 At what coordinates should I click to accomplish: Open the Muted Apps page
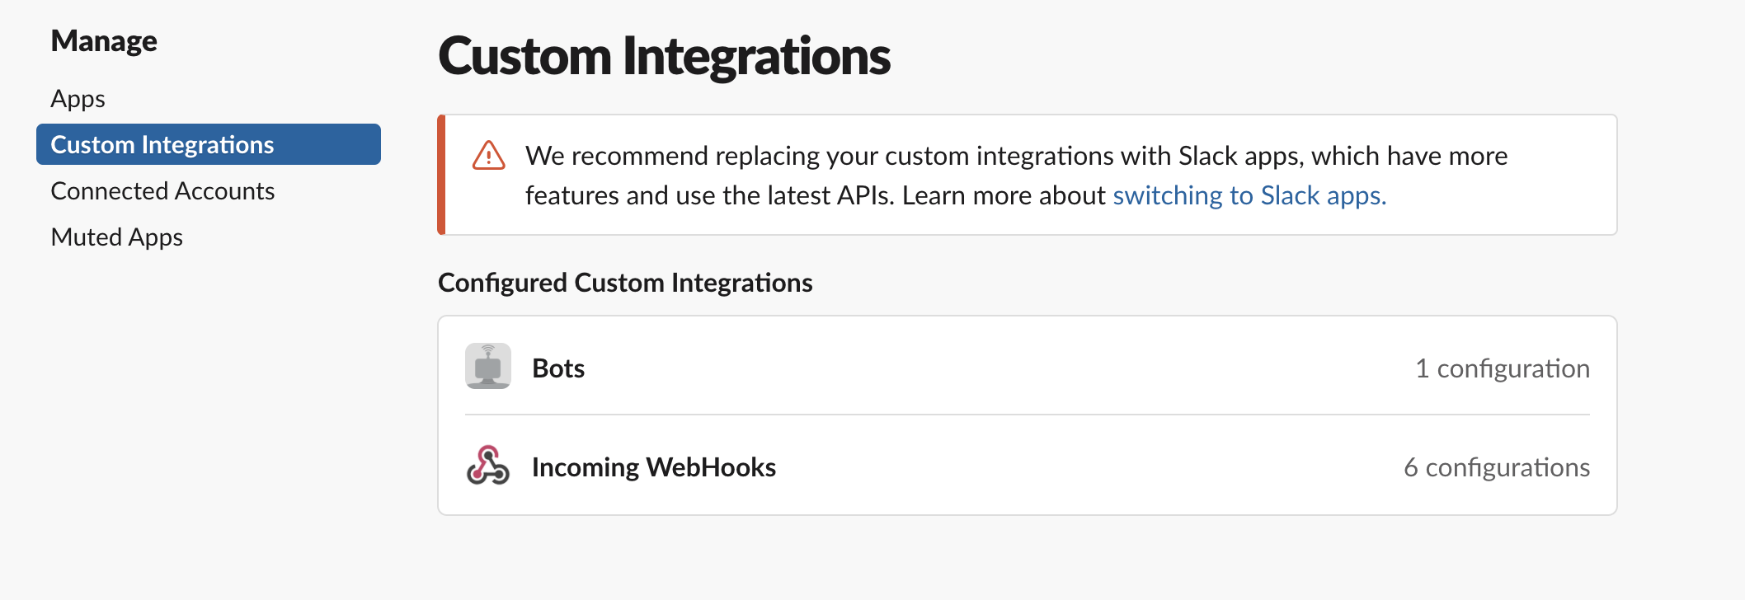click(x=116, y=237)
